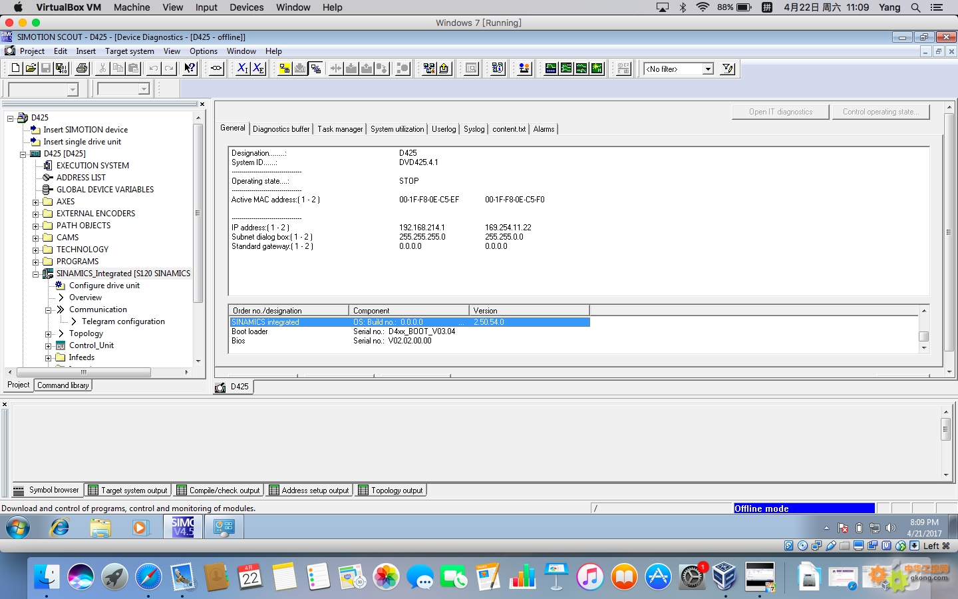The height and width of the screenshot is (599, 958).
Task: Open the VirtualBox Devices menu
Action: coord(247,7)
